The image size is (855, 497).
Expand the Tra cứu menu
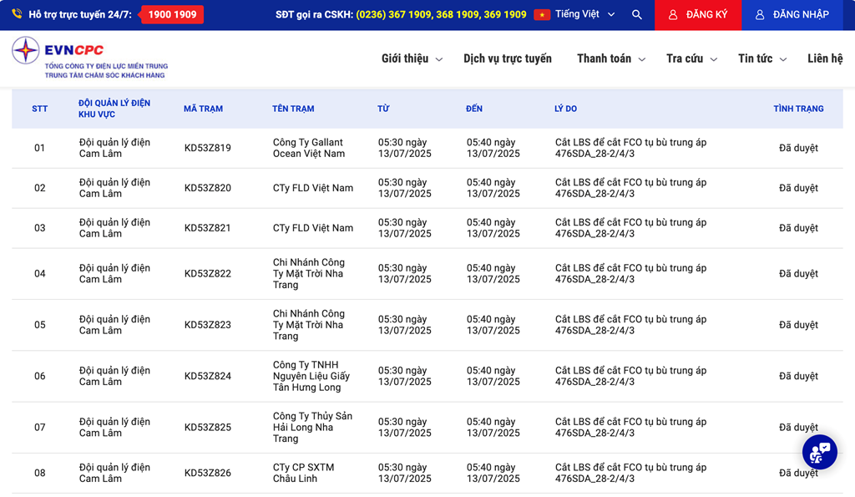pyautogui.click(x=691, y=58)
